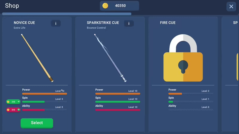Click the gold coin balance icon
This screenshot has height=134, width=239.
pyautogui.click(x=105, y=6)
